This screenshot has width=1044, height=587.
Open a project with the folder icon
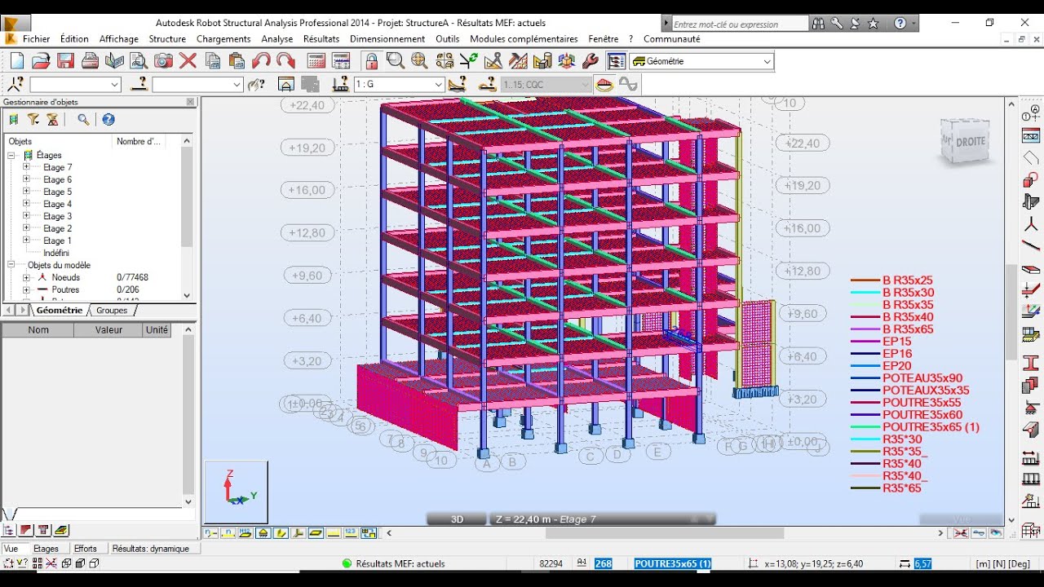[42, 61]
